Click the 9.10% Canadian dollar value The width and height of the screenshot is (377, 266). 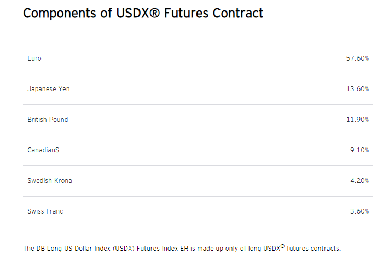coord(359,150)
